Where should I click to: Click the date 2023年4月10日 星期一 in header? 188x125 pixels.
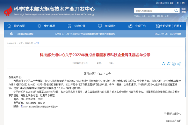(166, 3)
